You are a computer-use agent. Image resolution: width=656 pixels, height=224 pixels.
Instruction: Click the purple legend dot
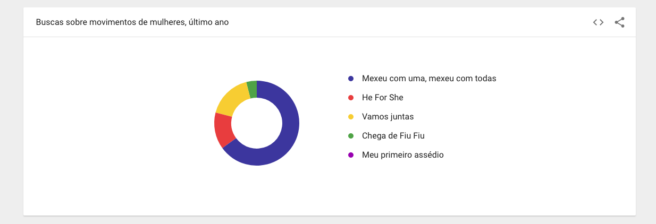click(351, 155)
